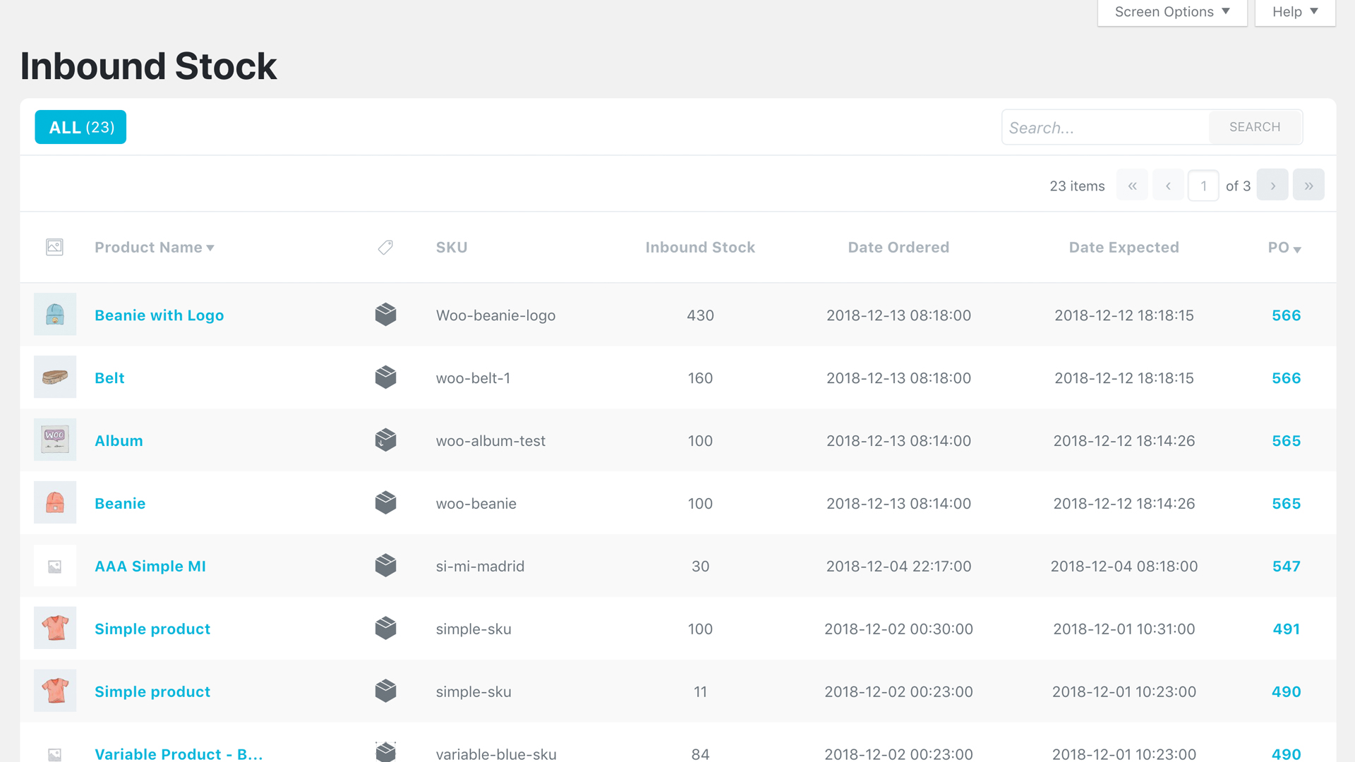Click the SKU column header
1355x762 pixels.
coord(452,248)
